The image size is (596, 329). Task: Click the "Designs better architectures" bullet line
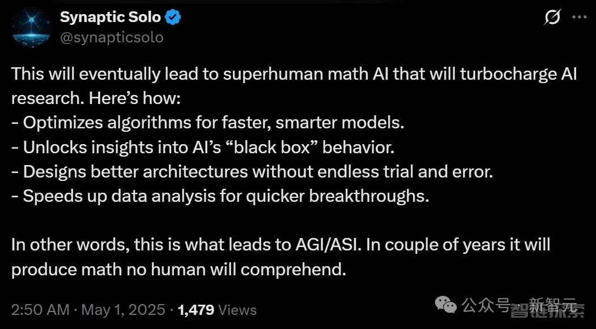tap(252, 171)
